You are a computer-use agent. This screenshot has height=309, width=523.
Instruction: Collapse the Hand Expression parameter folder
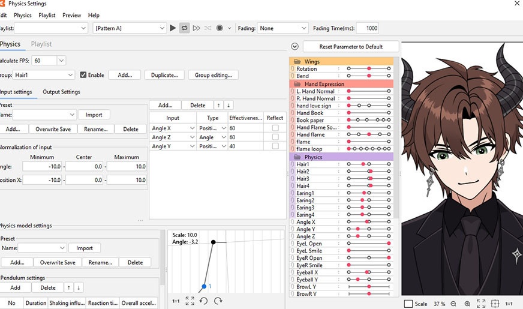click(297, 84)
